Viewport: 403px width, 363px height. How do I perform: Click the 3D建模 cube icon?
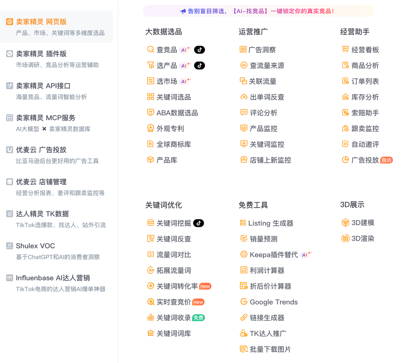point(345,223)
